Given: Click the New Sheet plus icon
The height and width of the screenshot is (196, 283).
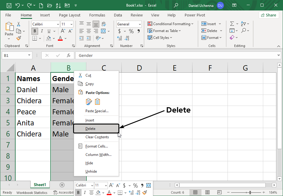Looking at the screenshot, I should click(x=62, y=185).
